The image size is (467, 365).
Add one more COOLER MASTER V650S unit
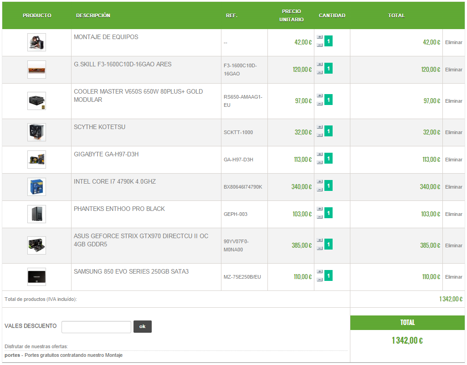tap(319, 96)
